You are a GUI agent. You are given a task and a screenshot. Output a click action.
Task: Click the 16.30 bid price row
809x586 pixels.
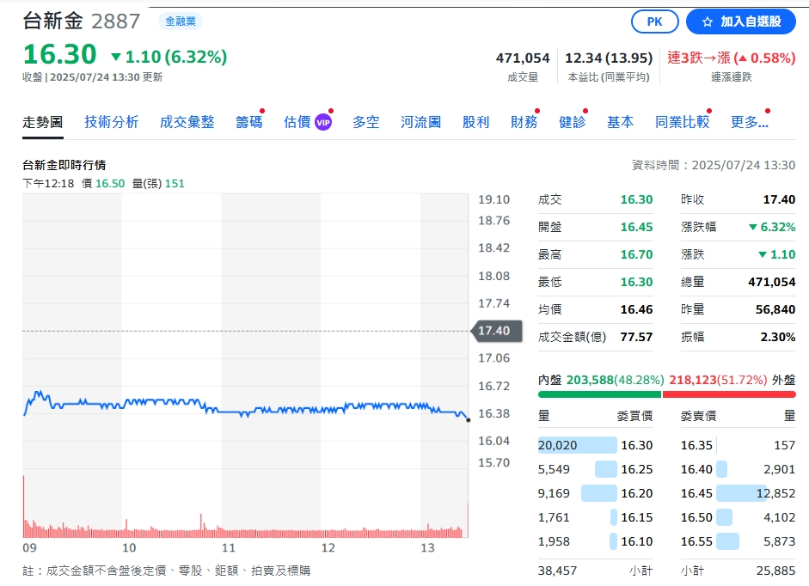click(595, 445)
